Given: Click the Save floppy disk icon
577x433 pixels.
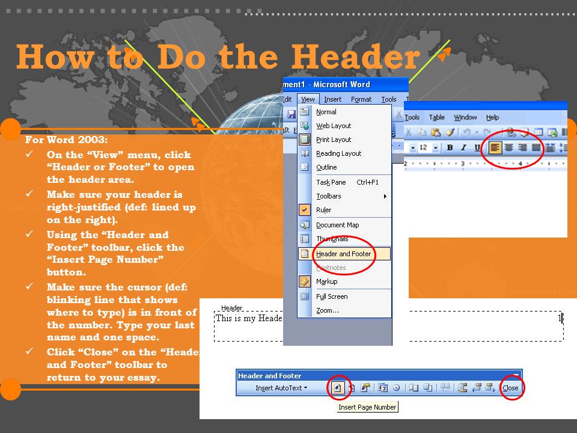Looking at the screenshot, I should pyautogui.click(x=292, y=114).
